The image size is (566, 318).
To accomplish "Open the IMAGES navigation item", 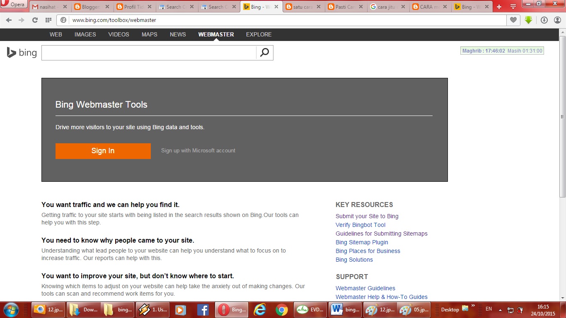I will pyautogui.click(x=85, y=34).
